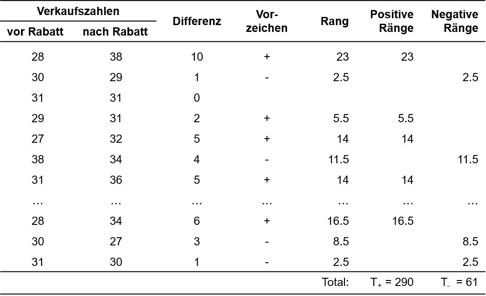
Task: Select the Positive Ränge header
Action: [392, 21]
